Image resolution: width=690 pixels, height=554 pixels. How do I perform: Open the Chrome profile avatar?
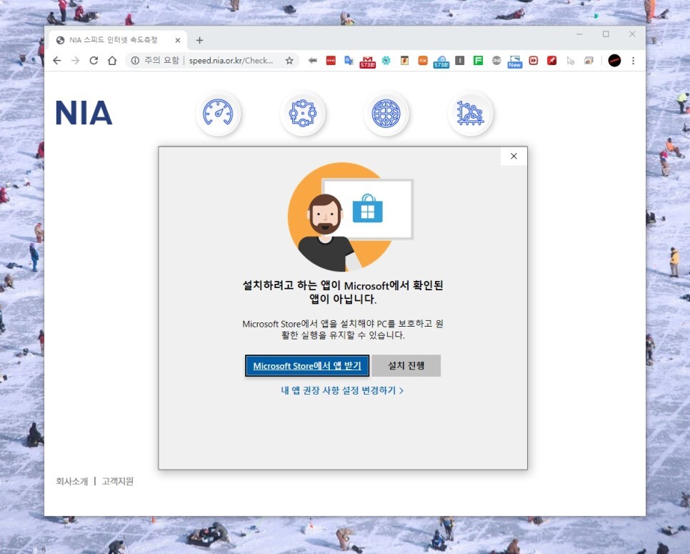click(614, 61)
